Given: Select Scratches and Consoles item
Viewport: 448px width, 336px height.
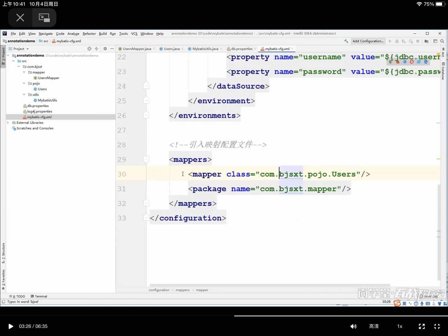Looking at the screenshot, I should click(x=33, y=128).
